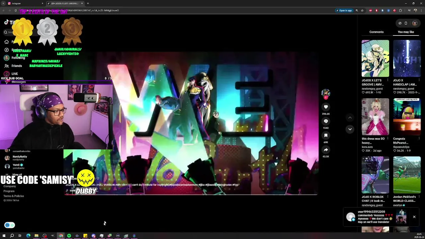Image resolution: width=425 pixels, height=239 pixels.
Task: Click the Program footer link
Action: point(9,191)
